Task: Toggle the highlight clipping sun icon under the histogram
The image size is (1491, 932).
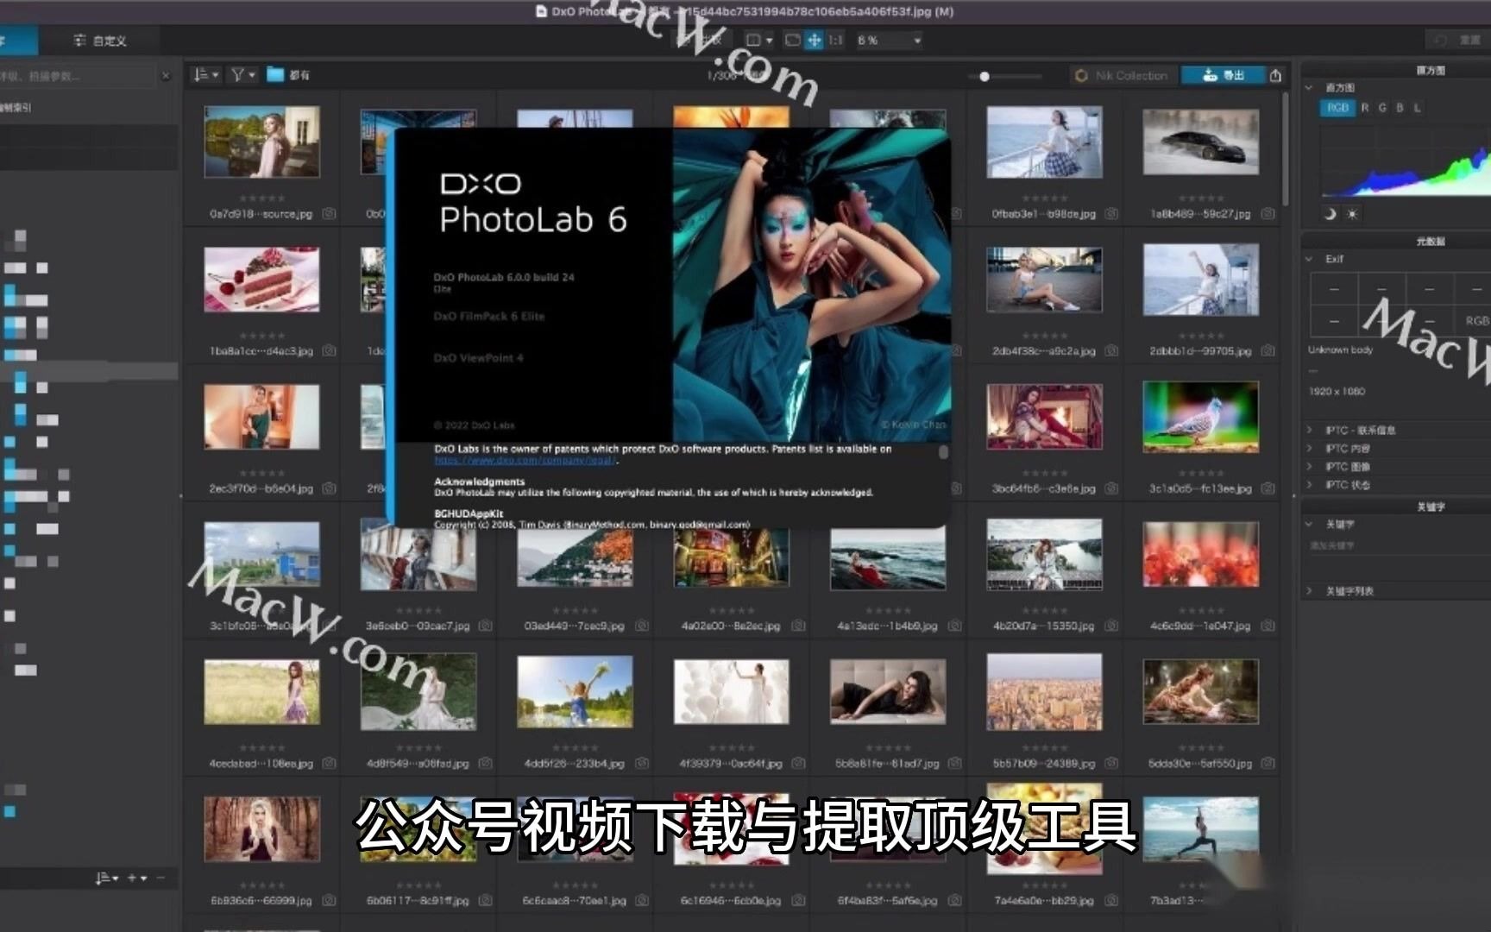Action: click(x=1352, y=213)
